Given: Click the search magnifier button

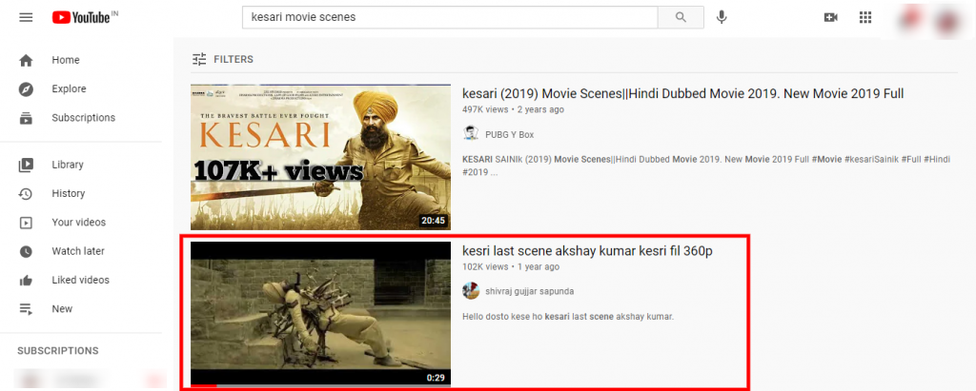Looking at the screenshot, I should (681, 17).
